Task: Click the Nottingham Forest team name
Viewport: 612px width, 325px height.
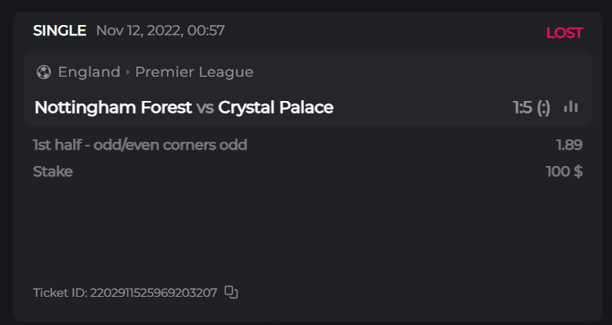Action: click(x=113, y=107)
